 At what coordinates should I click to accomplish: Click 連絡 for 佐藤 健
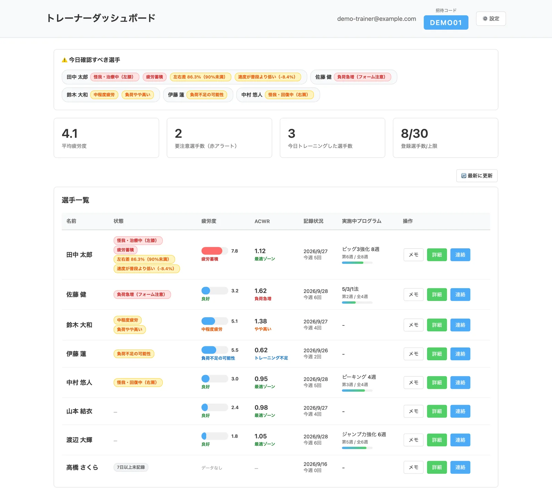[460, 294]
